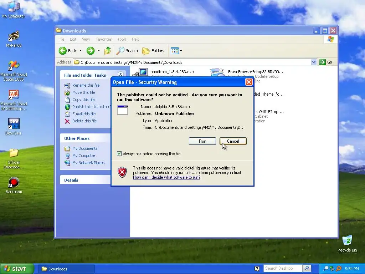Viewport: 365px width, 274px height.
Task: Open Views dropdown arrow
Action: 181,51
